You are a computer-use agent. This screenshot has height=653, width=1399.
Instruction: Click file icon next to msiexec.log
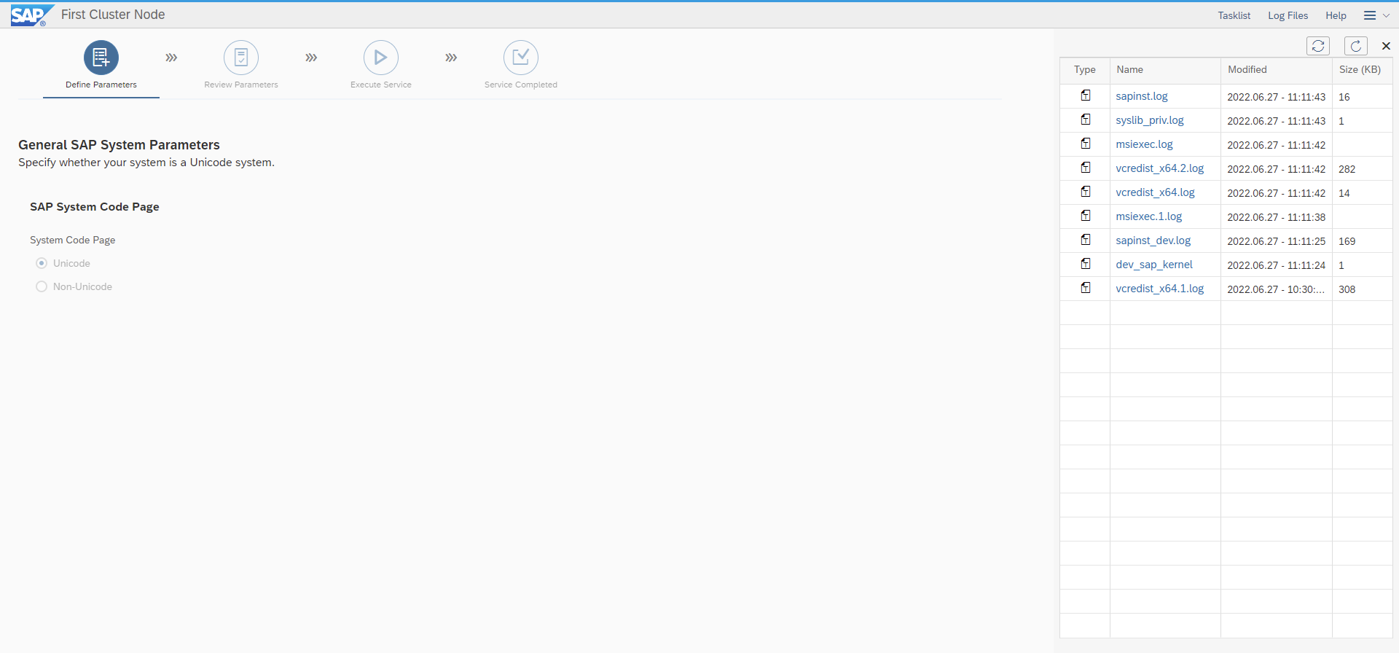click(x=1086, y=144)
